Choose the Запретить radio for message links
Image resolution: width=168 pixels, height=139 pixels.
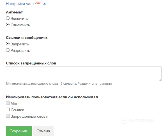tap(8, 44)
